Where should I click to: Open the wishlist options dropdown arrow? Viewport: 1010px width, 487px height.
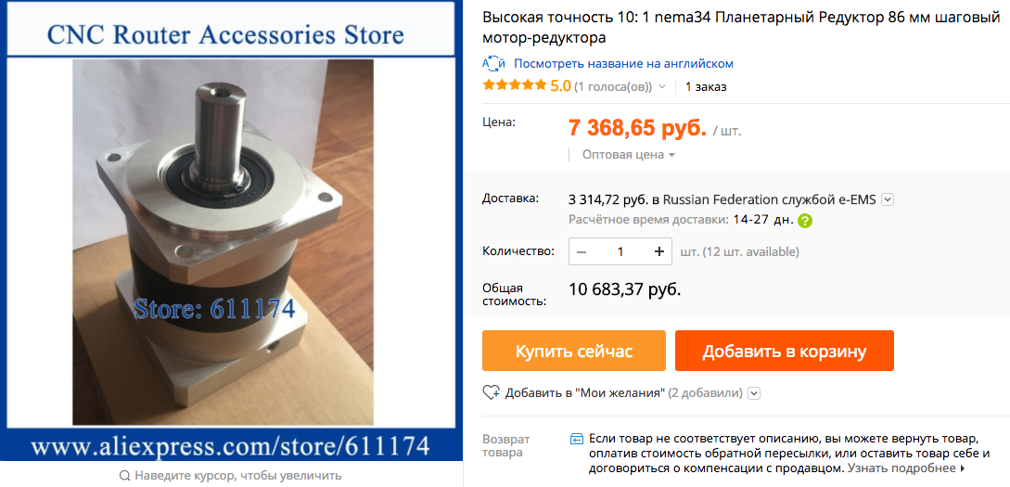755,392
